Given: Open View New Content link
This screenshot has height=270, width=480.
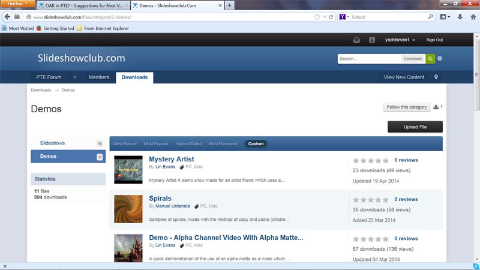Looking at the screenshot, I should pyautogui.click(x=404, y=77).
